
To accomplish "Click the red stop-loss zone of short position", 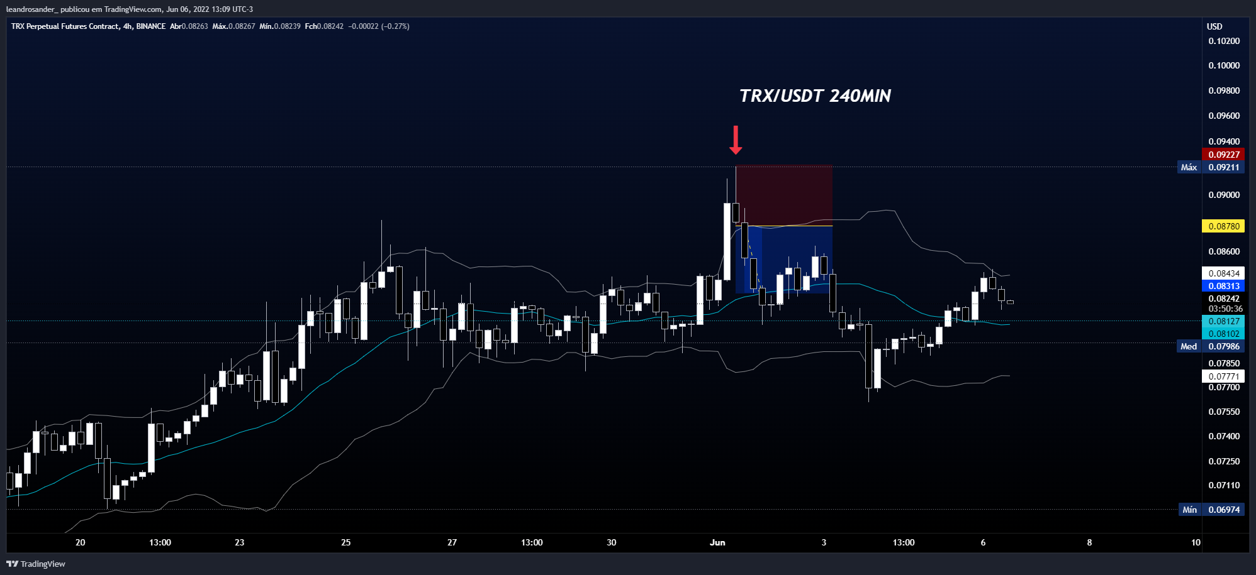I will (x=784, y=195).
